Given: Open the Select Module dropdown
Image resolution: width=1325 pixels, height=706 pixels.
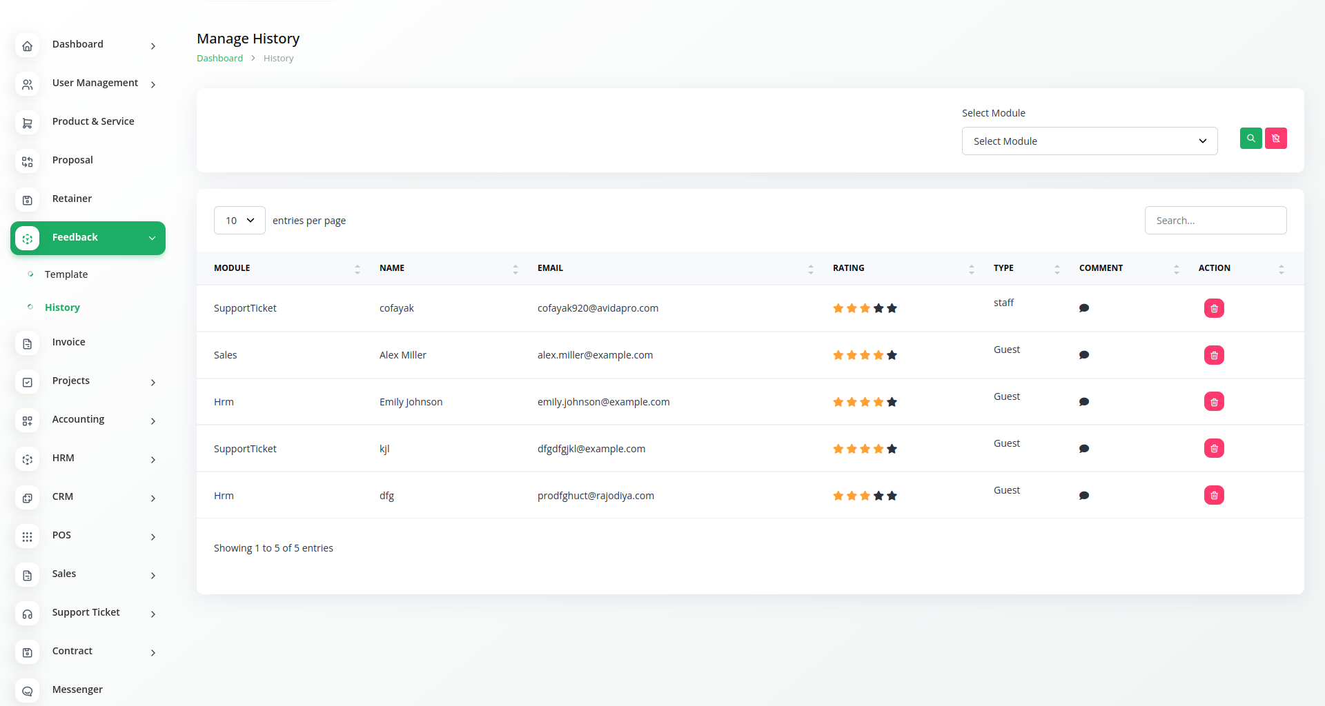Looking at the screenshot, I should pyautogui.click(x=1089, y=141).
